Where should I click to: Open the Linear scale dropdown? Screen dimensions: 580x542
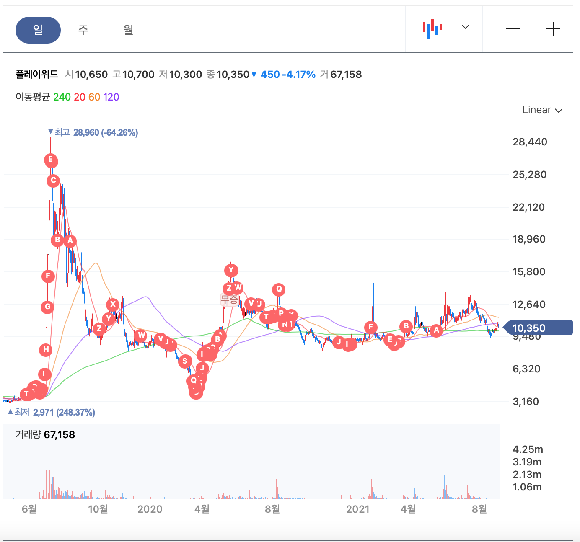[x=542, y=110]
